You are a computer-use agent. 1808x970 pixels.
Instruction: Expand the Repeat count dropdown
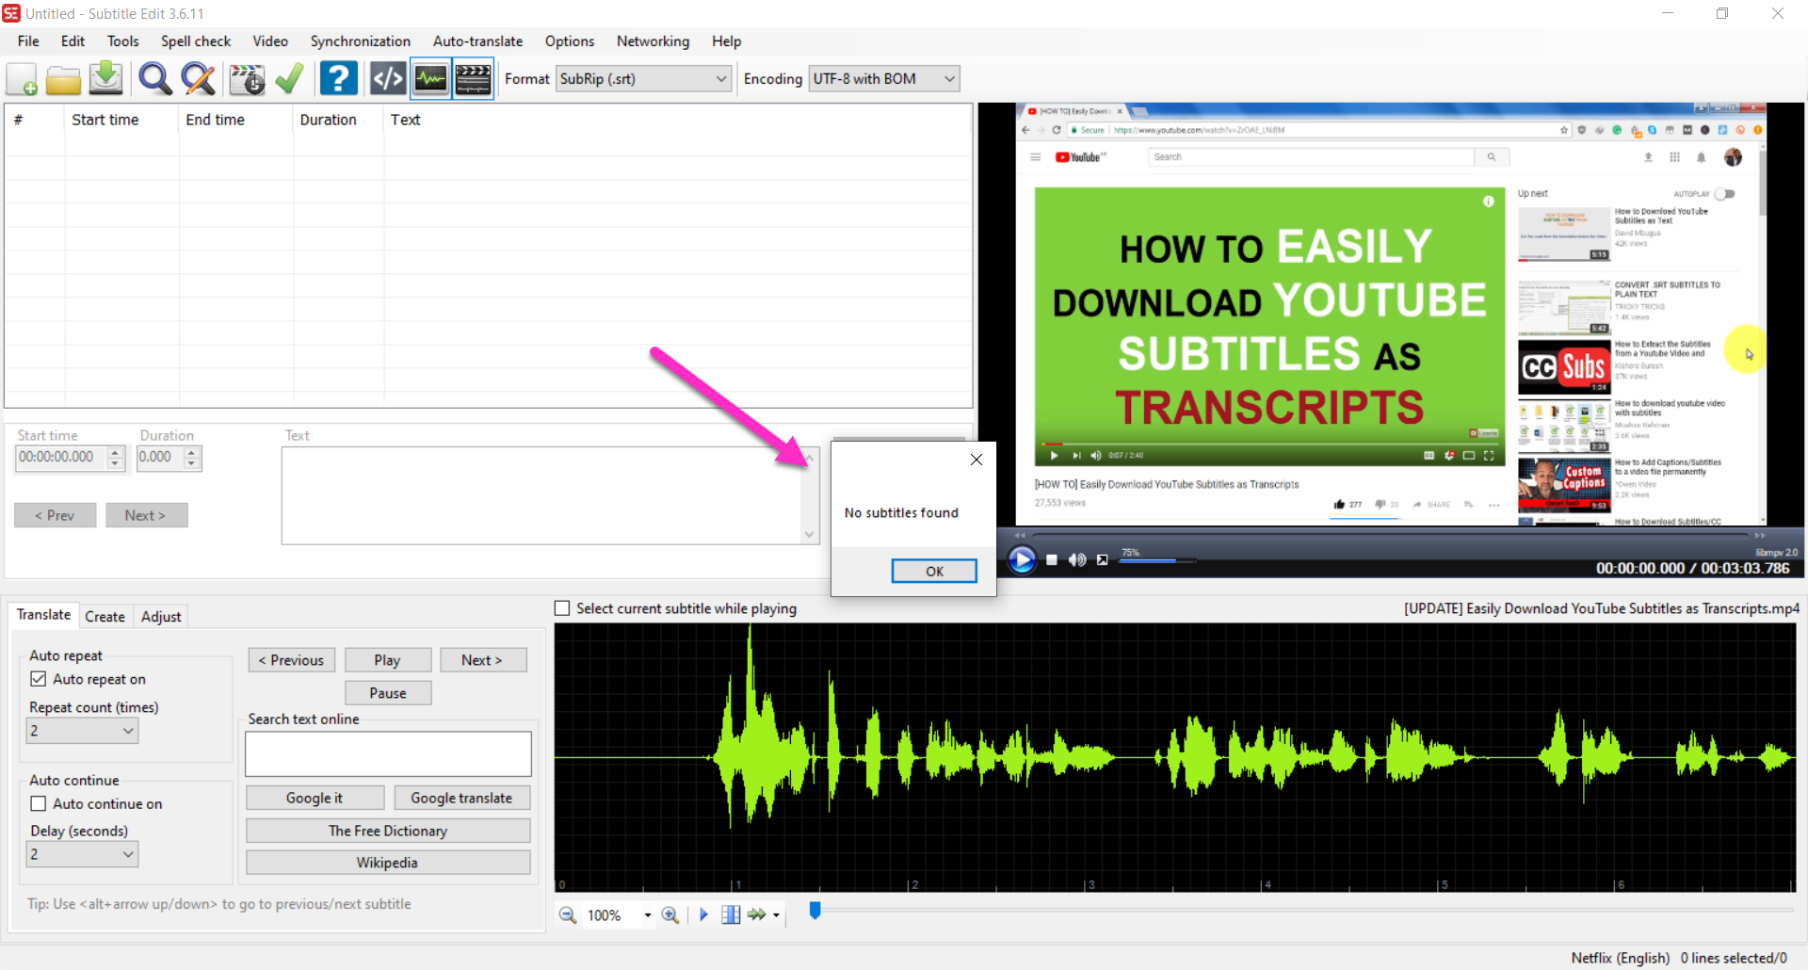[82, 731]
